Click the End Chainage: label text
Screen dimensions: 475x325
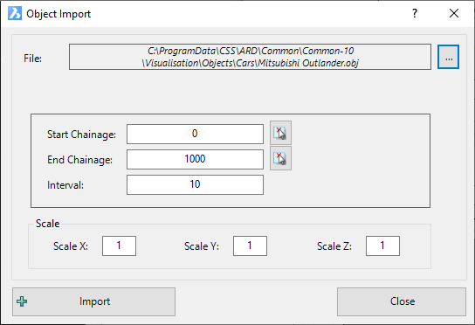[79, 160]
